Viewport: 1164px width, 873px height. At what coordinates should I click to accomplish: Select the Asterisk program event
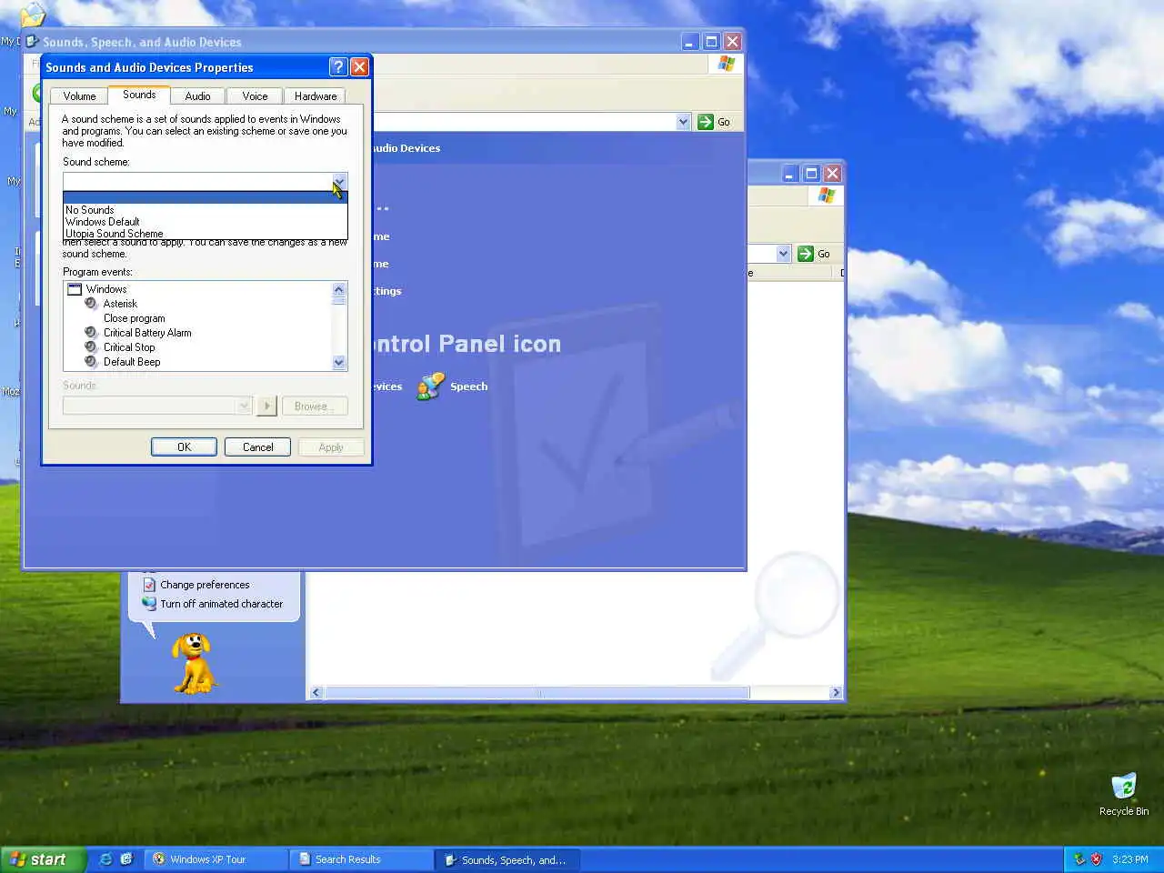click(x=120, y=304)
